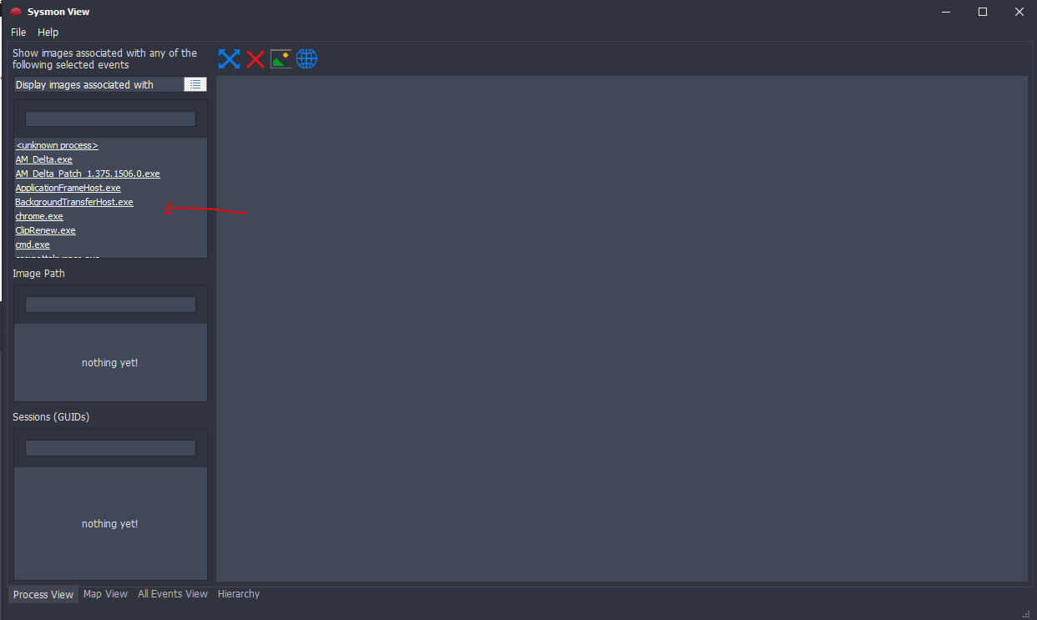Click the Image Path filter field
This screenshot has height=620, width=1037.
click(x=110, y=305)
